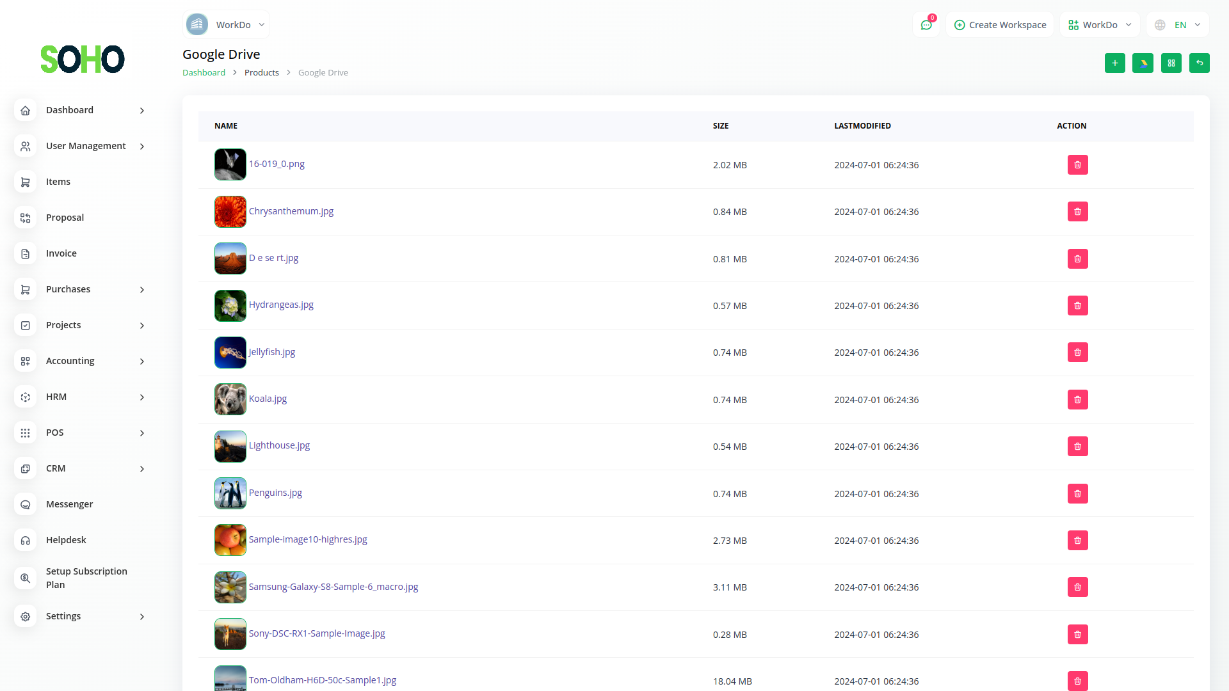This screenshot has width=1229, height=691.
Task: Click the Google Drive logo button
Action: click(x=1143, y=63)
